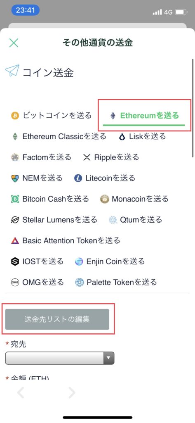195x423 pixels.
Task: Tap the green Ethereum Classic icon
Action: [15, 136]
